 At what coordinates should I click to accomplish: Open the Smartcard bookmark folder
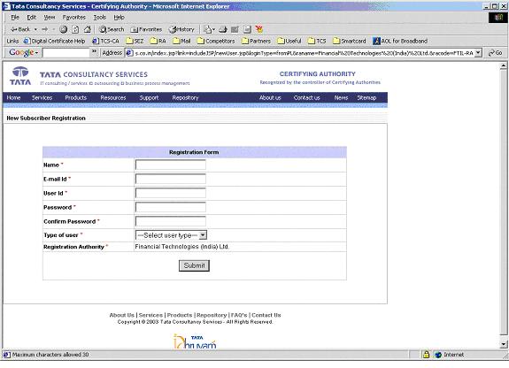[x=350, y=42]
